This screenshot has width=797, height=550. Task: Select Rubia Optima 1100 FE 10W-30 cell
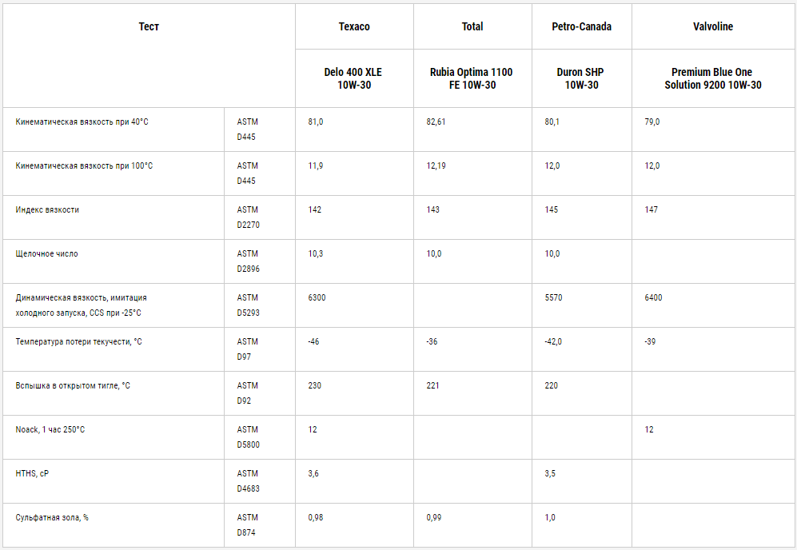click(472, 78)
